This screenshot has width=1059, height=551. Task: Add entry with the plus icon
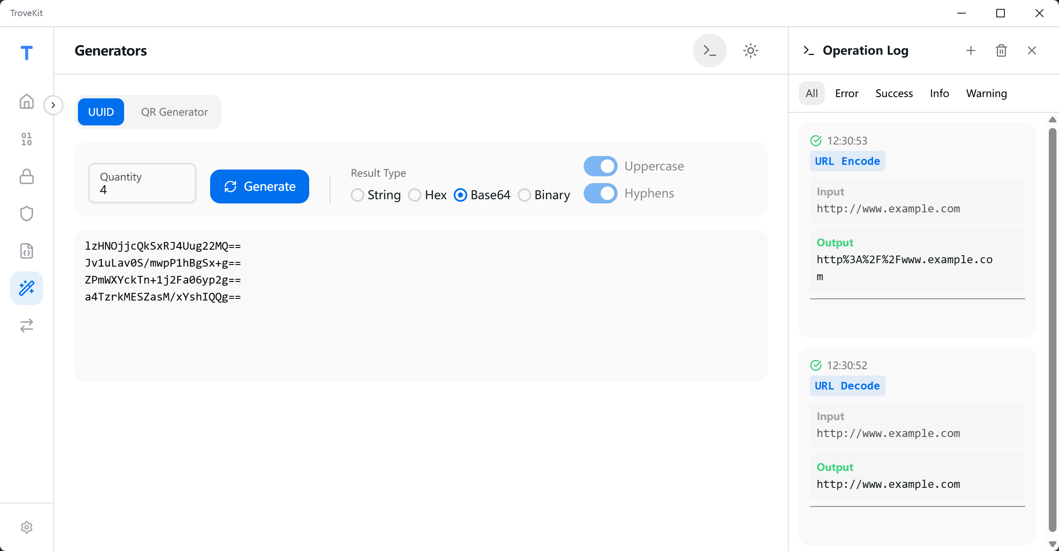[970, 51]
